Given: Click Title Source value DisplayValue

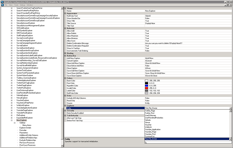Looking at the screenshot, I should (x=150, y=23).
